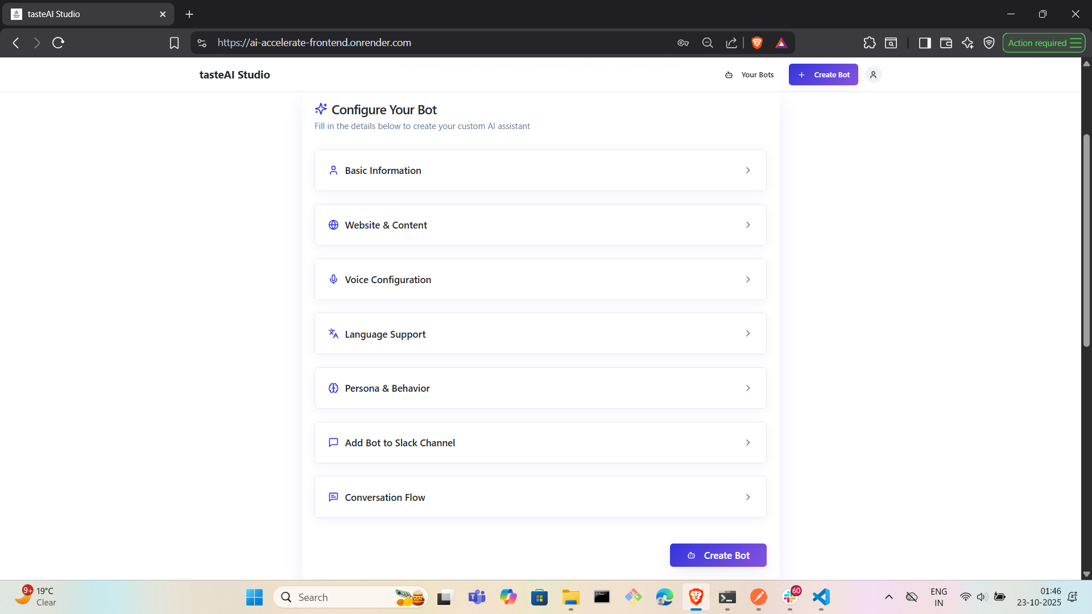Expand Persona & Behavior chevron
The width and height of the screenshot is (1092, 614).
747,388
